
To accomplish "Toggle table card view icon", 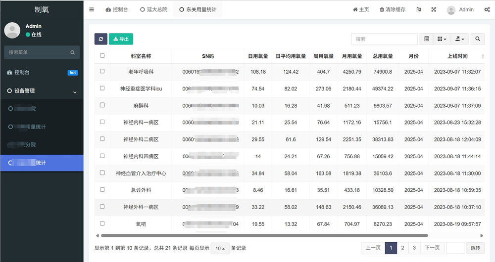I will click(x=427, y=39).
